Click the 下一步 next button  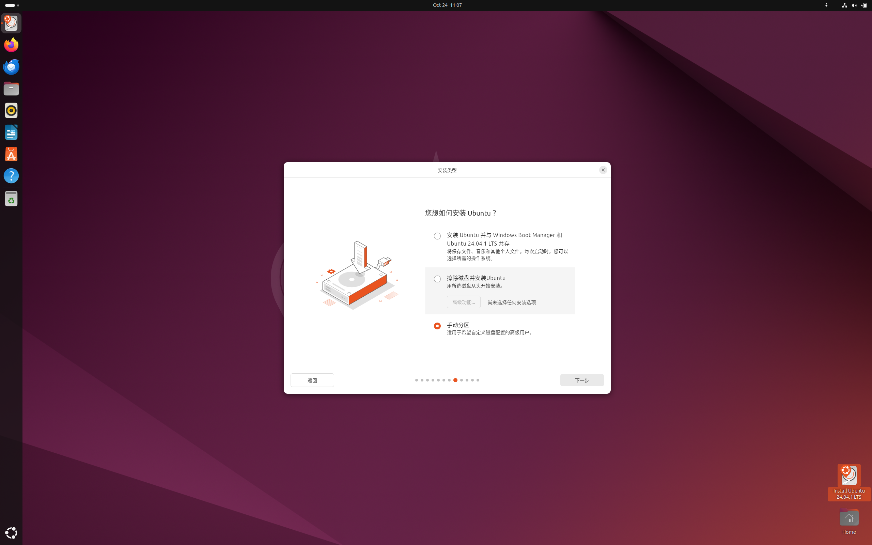point(581,380)
